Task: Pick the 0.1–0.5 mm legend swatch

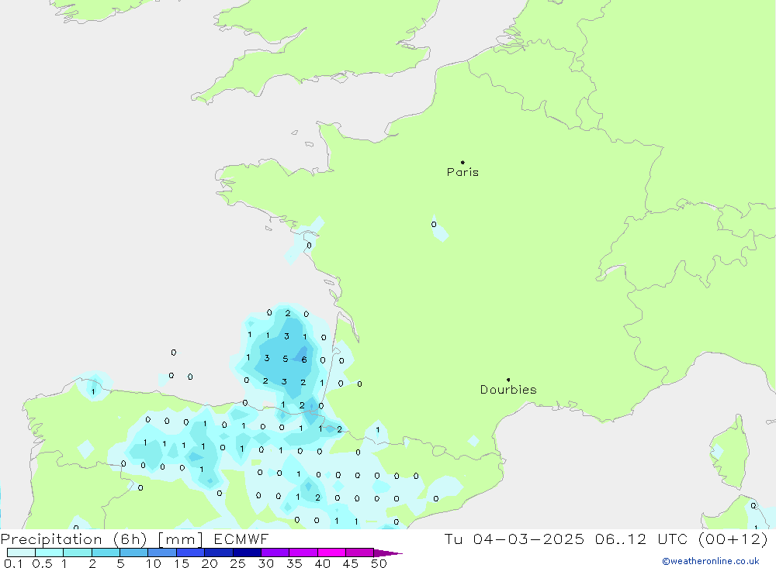Action: click(x=21, y=553)
